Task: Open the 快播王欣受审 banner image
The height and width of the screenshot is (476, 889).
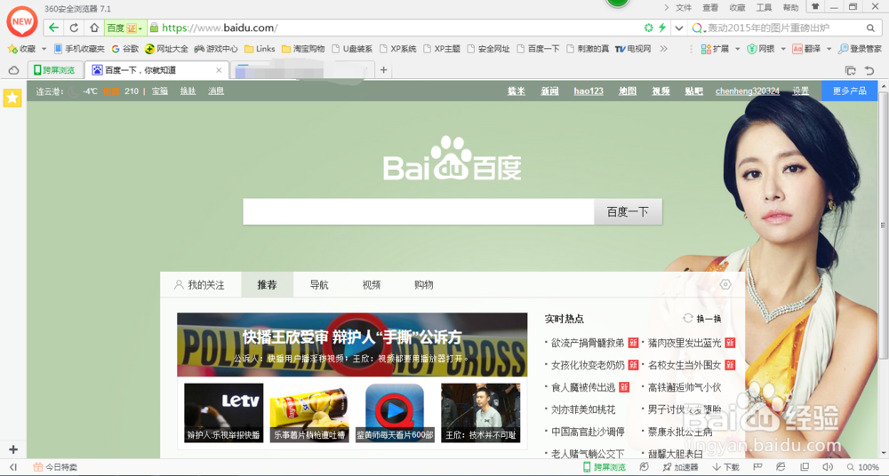Action: click(352, 344)
